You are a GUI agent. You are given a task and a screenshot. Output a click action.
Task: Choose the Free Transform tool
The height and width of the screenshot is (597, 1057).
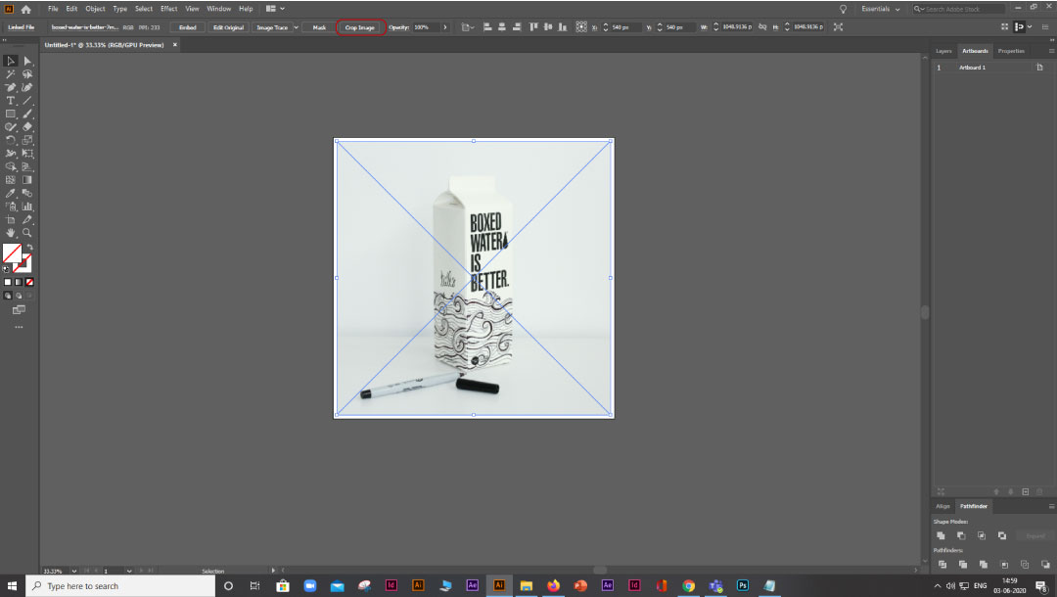pos(27,154)
